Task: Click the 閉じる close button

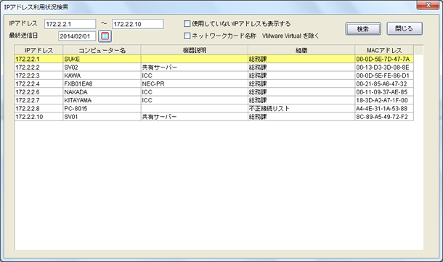Action: 405,28
